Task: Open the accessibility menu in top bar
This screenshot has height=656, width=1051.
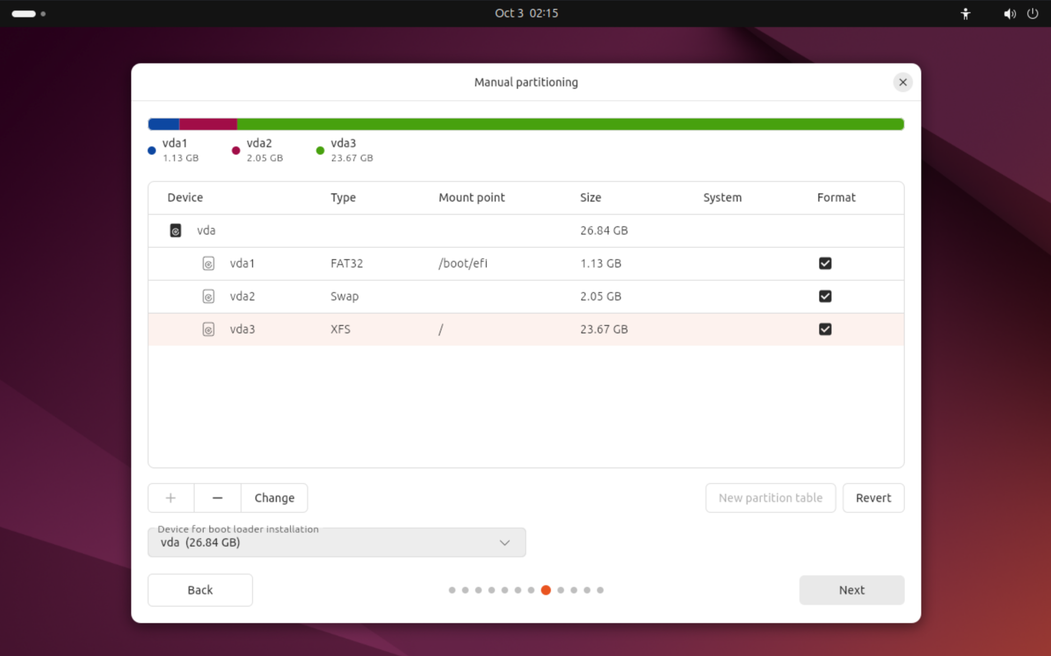Action: tap(965, 14)
